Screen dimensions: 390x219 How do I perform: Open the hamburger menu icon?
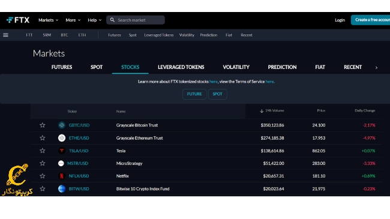[x=5, y=35]
